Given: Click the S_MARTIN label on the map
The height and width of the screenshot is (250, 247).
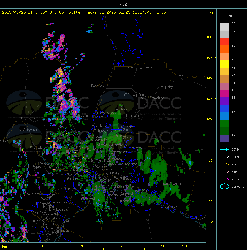Looking at the screenshot, I should [x=112, y=173].
